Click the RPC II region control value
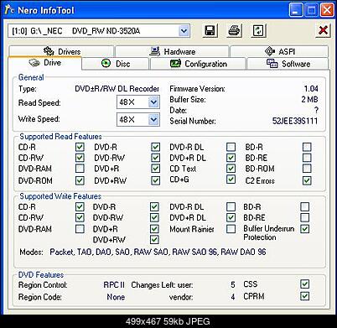The height and width of the screenshot is (328, 337). [114, 285]
